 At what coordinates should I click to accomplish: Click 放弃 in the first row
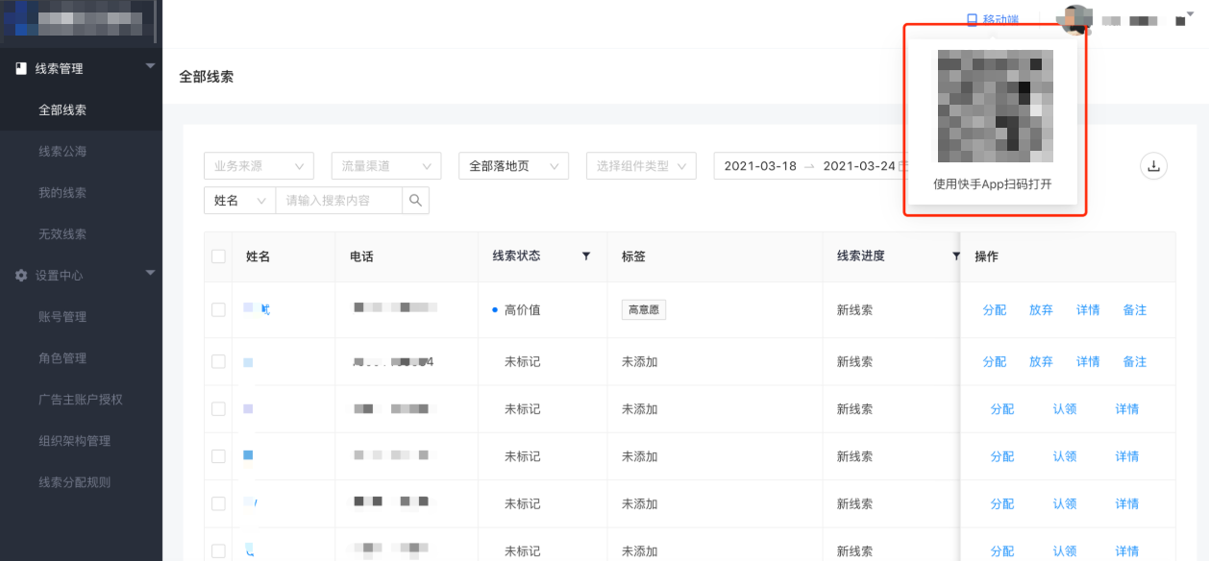coord(1041,310)
